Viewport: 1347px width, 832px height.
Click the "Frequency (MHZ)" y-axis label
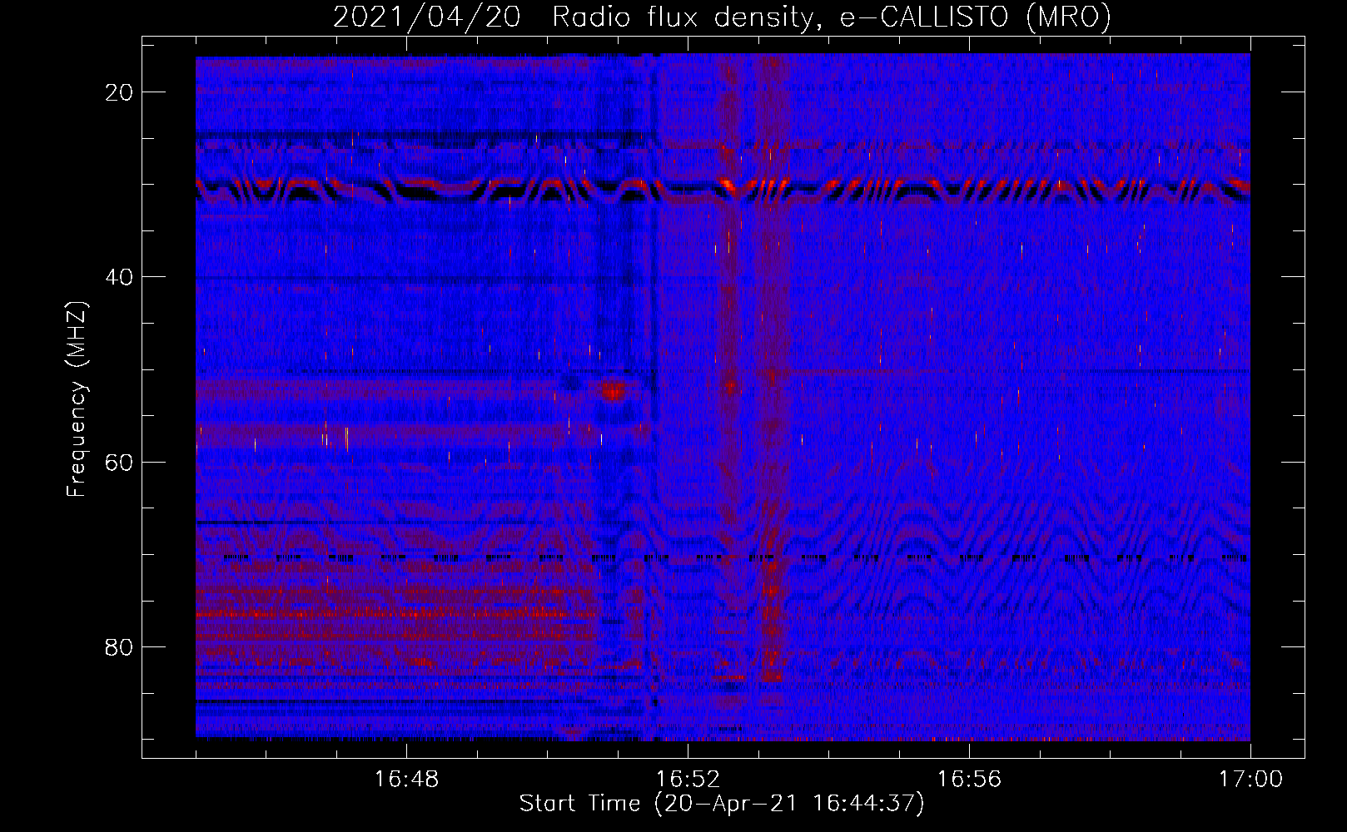[77, 399]
